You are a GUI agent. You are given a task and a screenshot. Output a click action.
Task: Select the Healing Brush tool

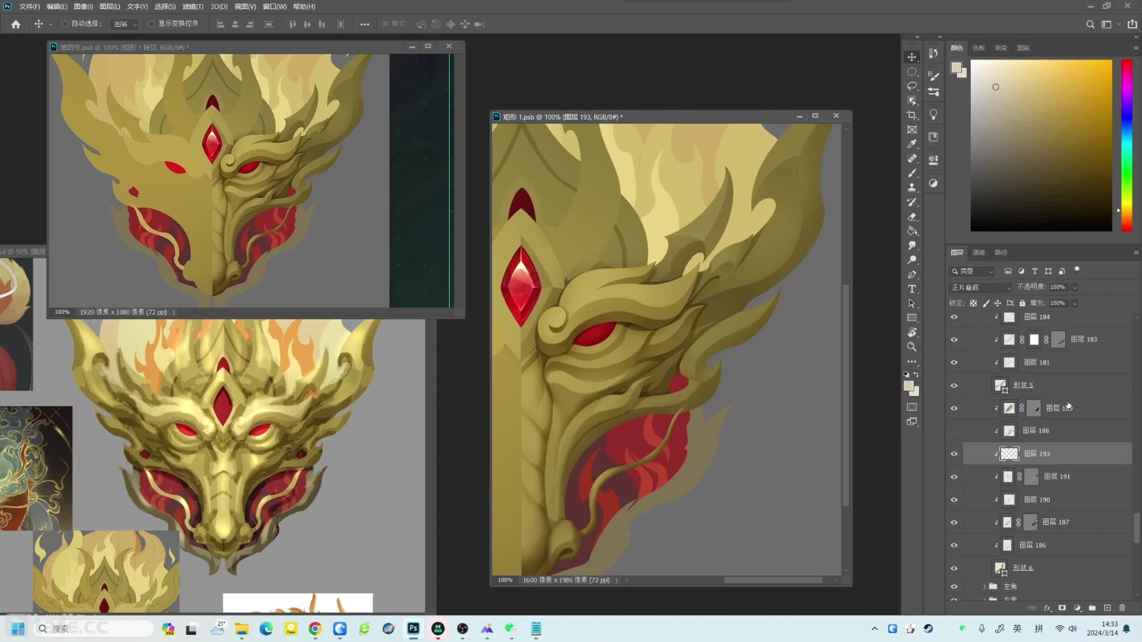912,159
